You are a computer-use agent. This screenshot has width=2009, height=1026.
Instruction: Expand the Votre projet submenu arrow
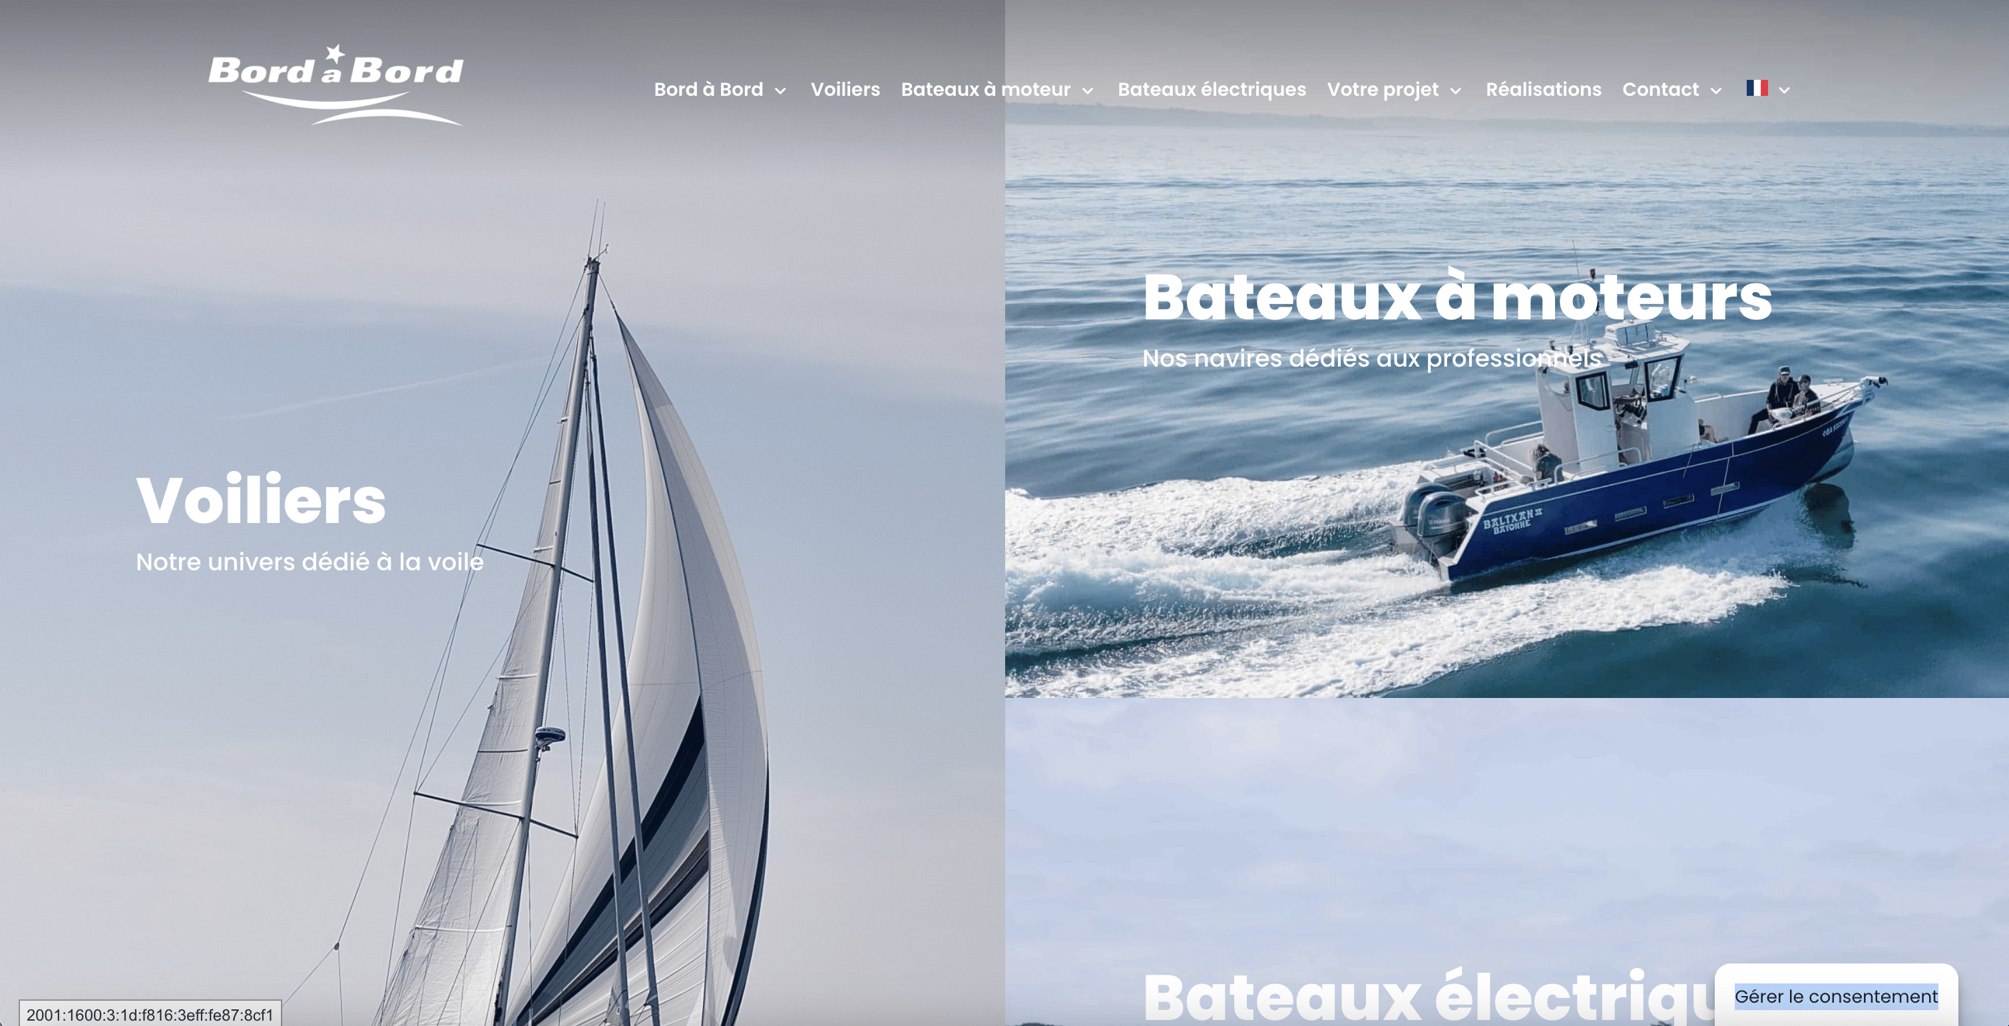pos(1455,91)
